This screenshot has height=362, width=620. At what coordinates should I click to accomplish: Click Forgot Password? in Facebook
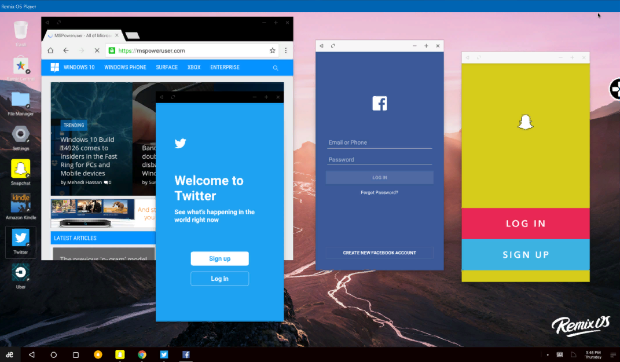point(380,193)
